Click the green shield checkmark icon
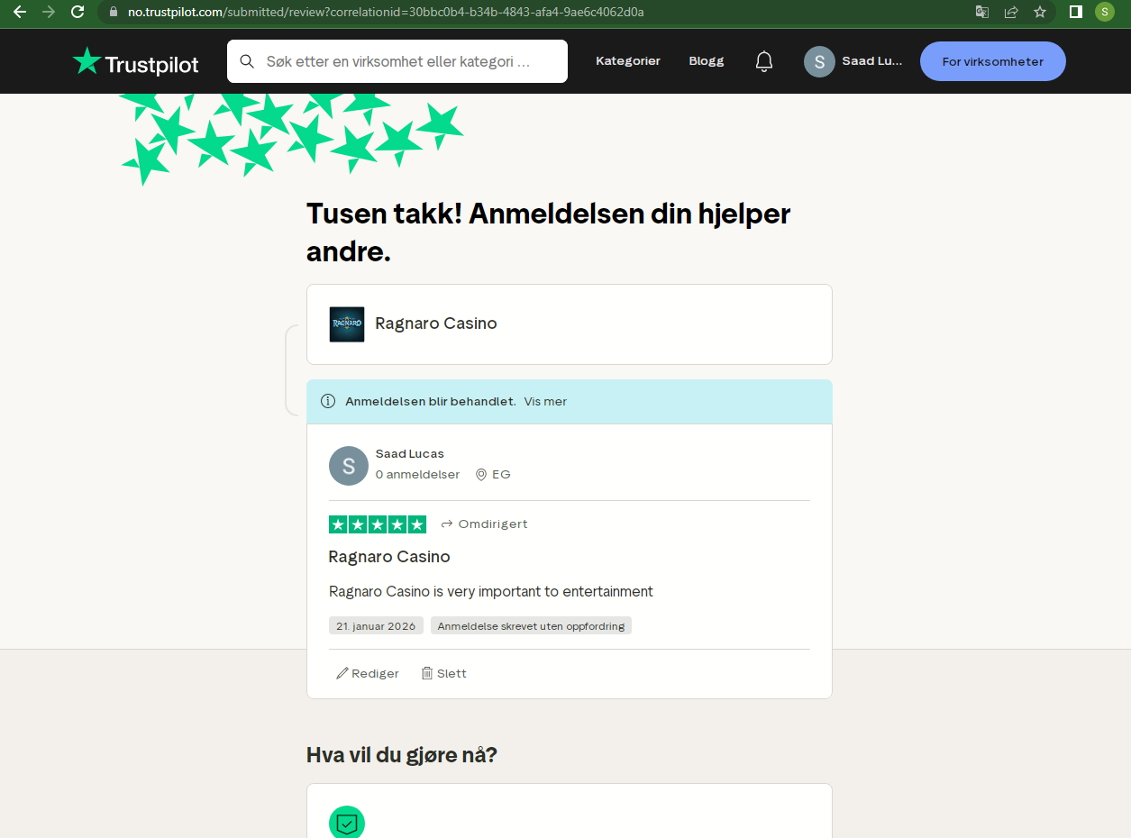 pyautogui.click(x=347, y=823)
